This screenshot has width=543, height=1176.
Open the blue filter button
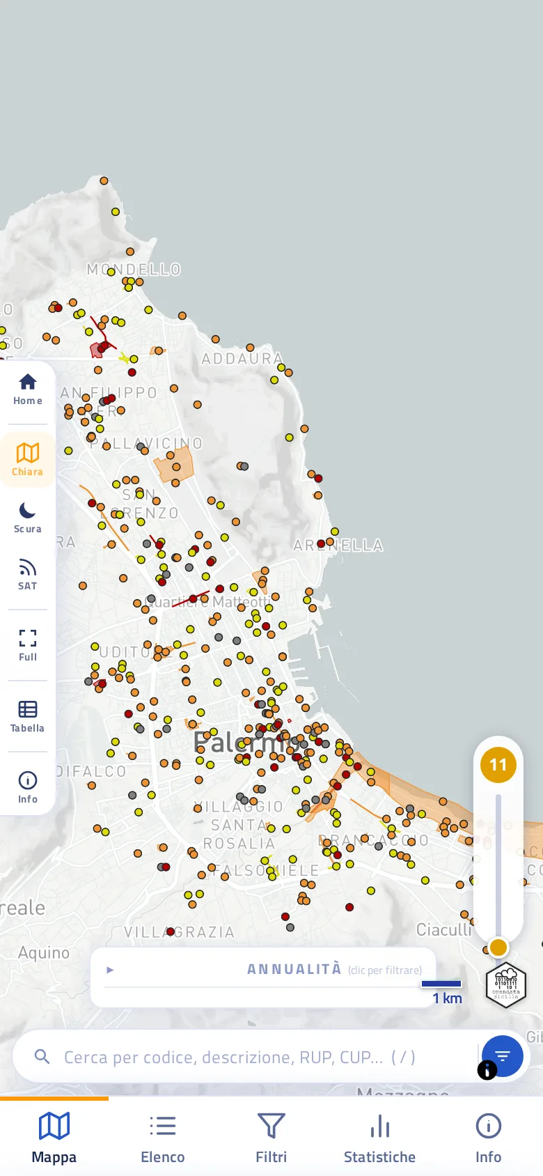tap(503, 1056)
